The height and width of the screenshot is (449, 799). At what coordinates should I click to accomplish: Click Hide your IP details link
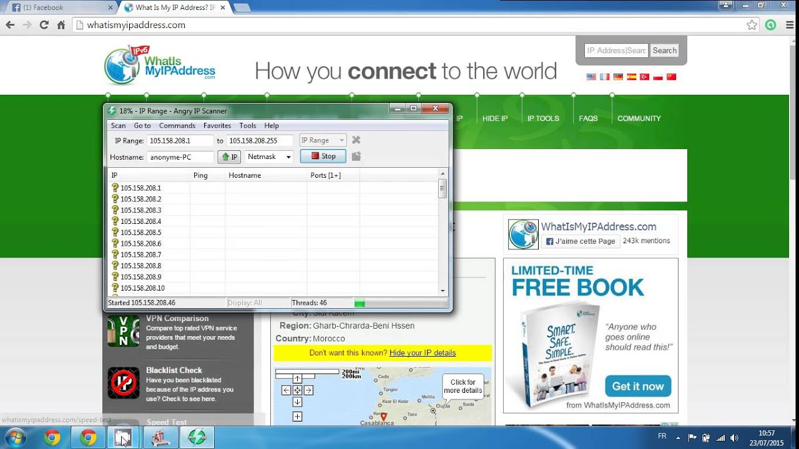tap(423, 353)
